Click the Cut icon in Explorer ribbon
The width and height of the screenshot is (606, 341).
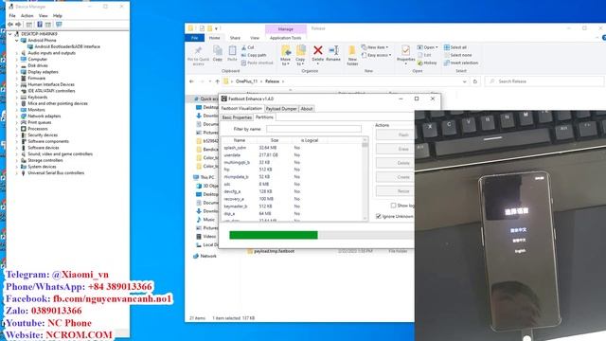coord(248,47)
